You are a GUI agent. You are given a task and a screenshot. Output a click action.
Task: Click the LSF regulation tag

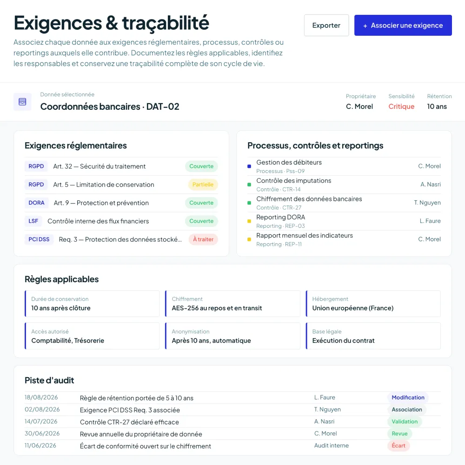coord(33,221)
